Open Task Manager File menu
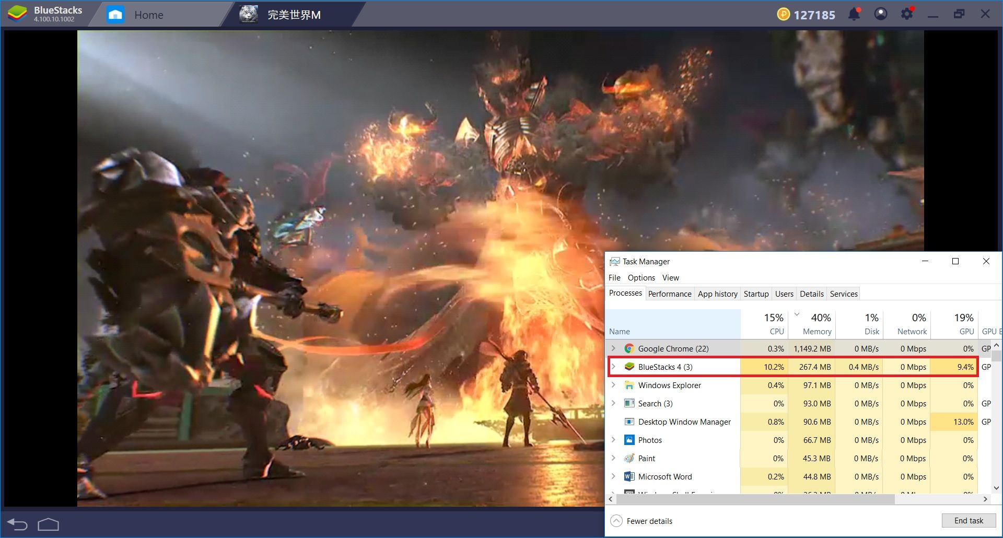 [x=614, y=278]
